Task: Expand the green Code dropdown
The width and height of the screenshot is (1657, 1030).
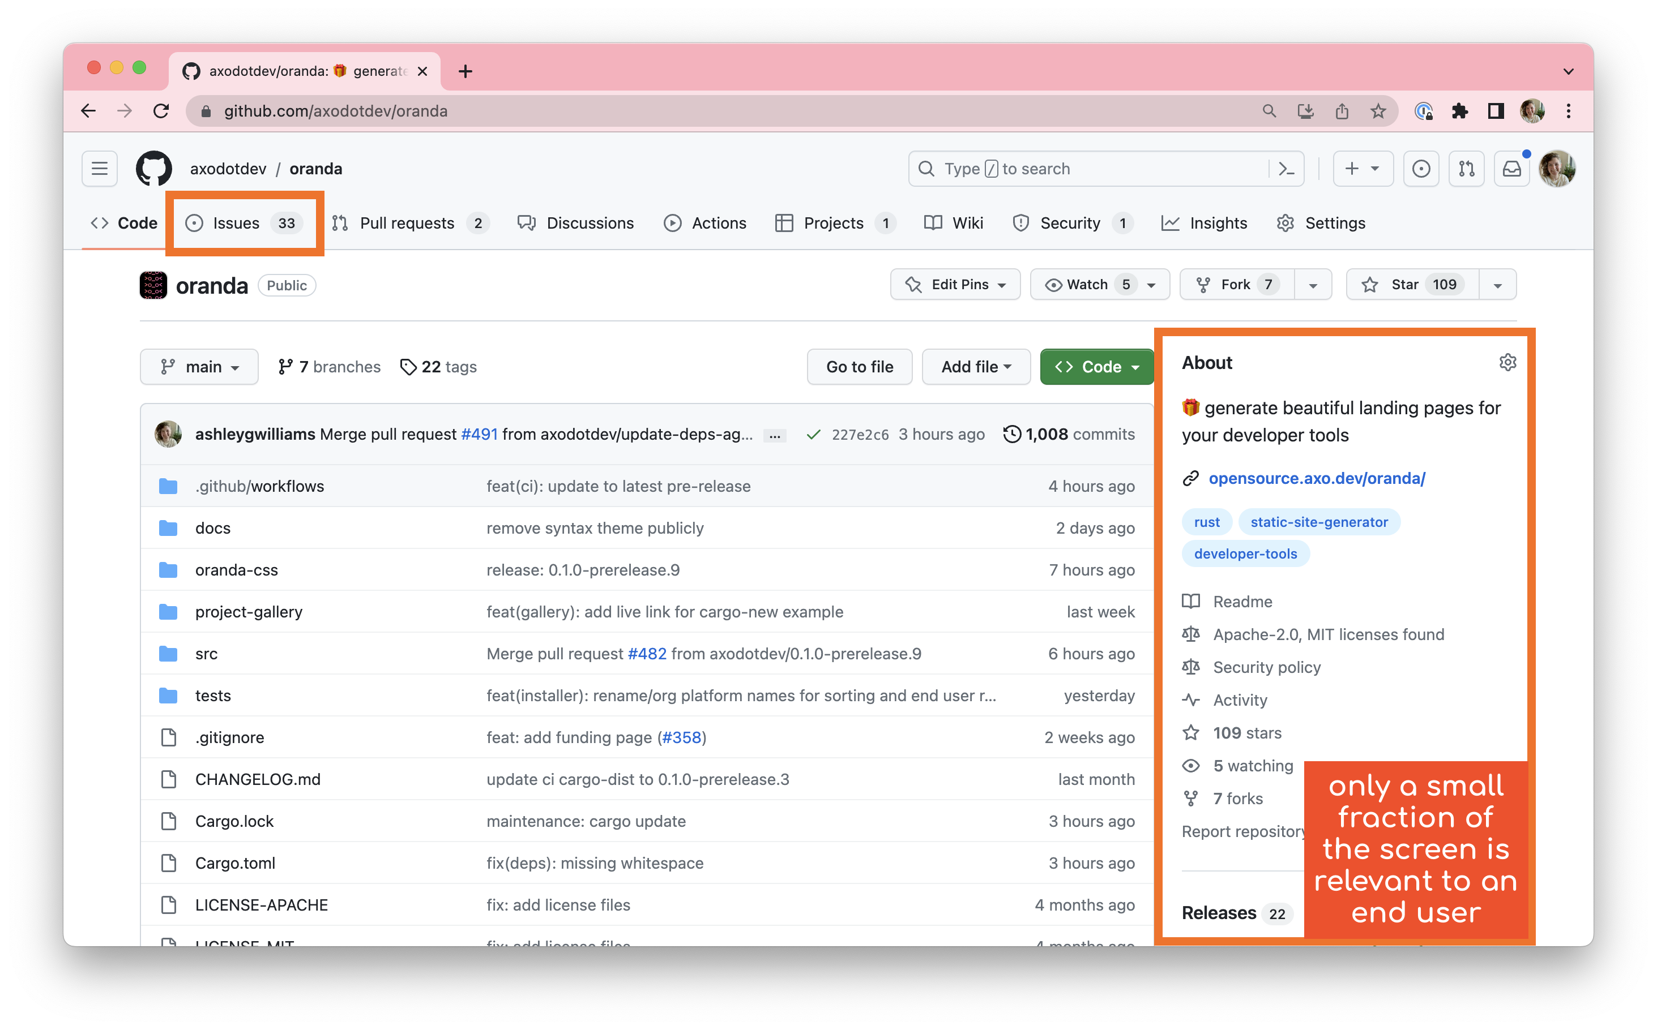Action: [1096, 367]
